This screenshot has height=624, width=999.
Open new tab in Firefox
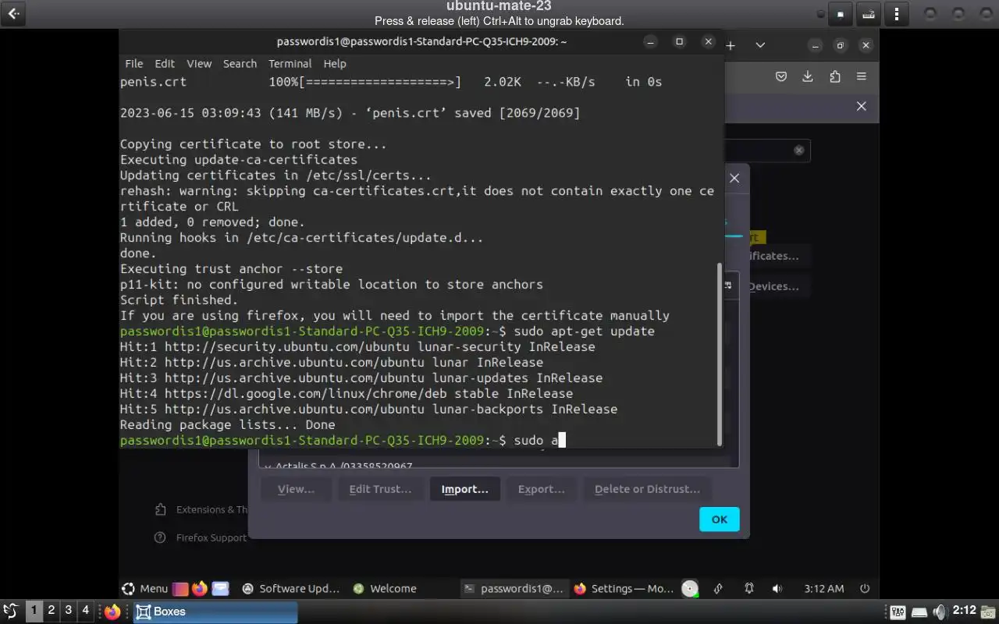click(x=731, y=45)
